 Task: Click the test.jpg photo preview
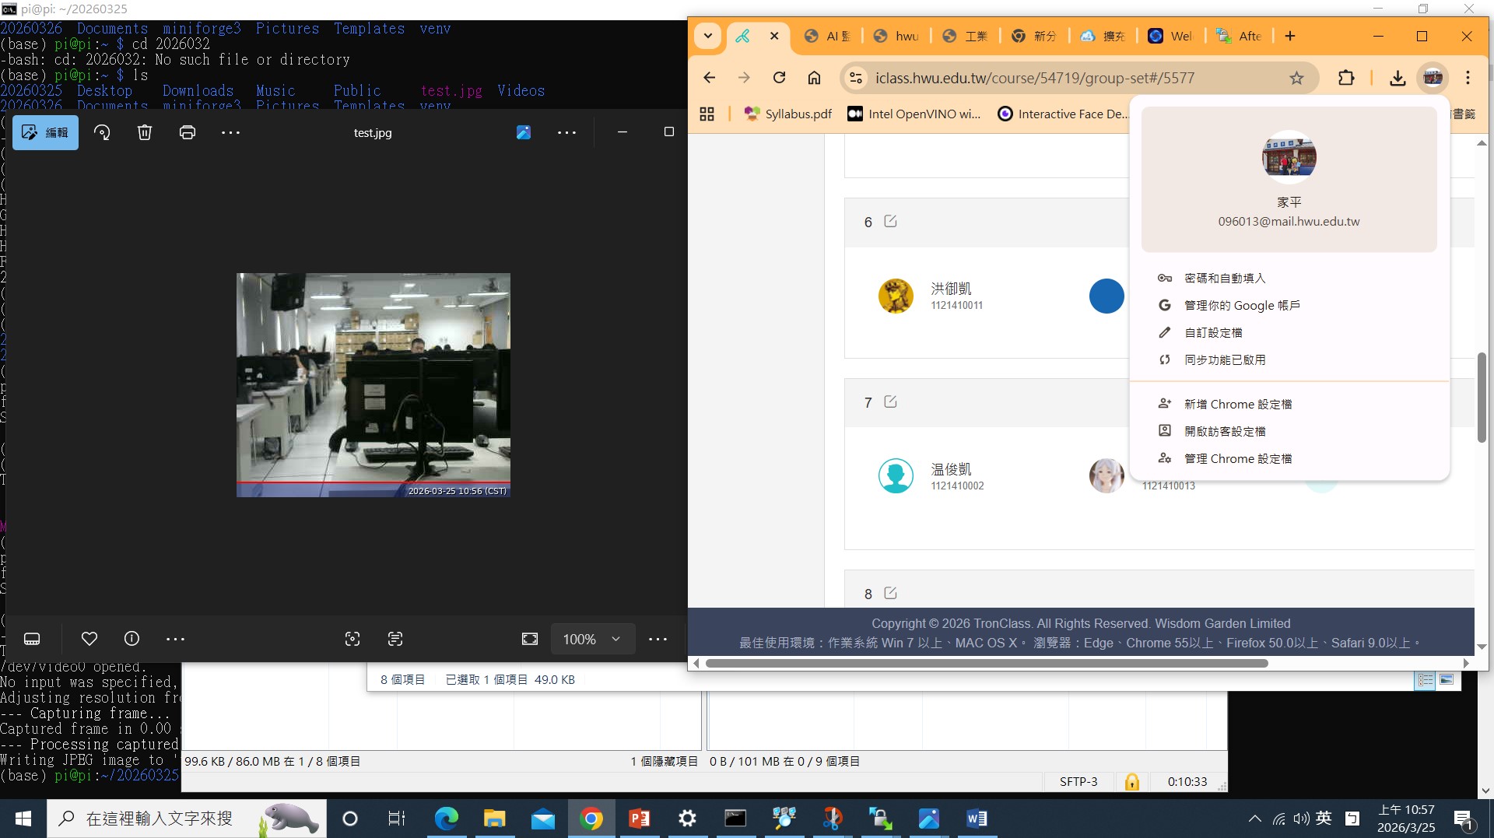tap(373, 384)
